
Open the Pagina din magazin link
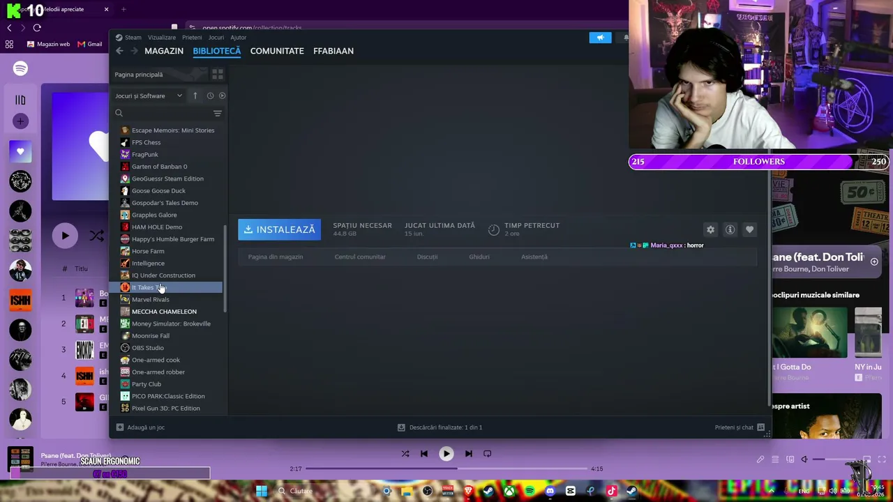pos(276,257)
